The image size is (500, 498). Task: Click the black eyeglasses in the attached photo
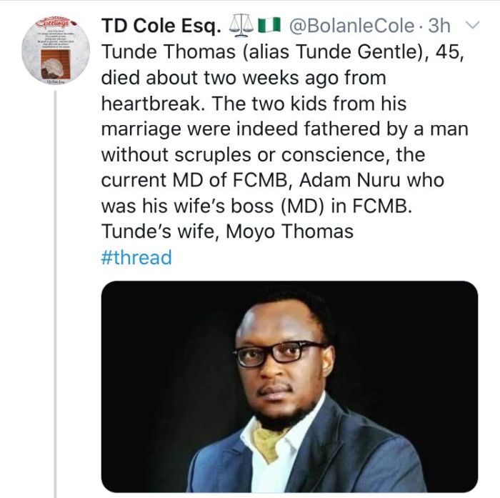(279, 353)
